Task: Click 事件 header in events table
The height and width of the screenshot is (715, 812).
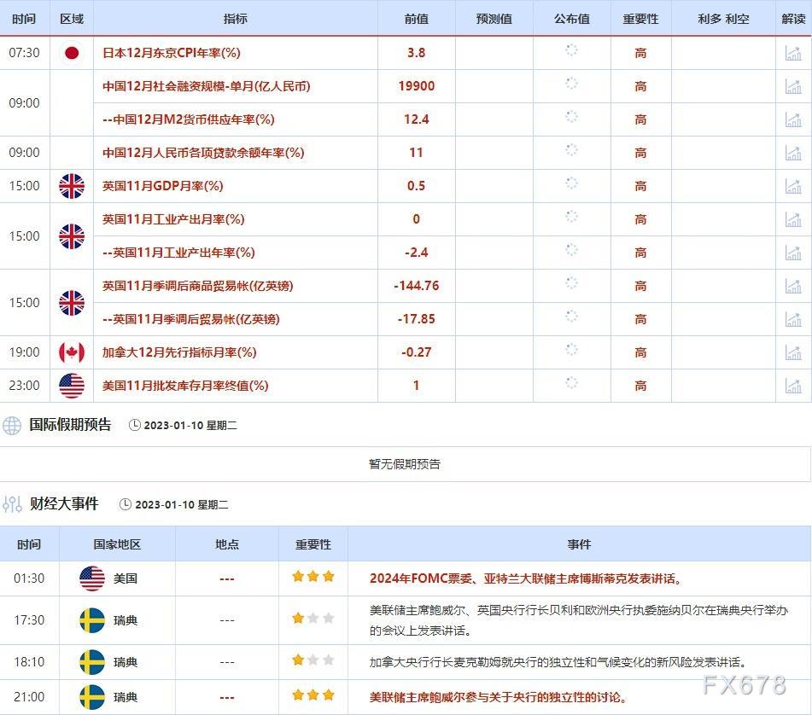Action: [x=579, y=544]
